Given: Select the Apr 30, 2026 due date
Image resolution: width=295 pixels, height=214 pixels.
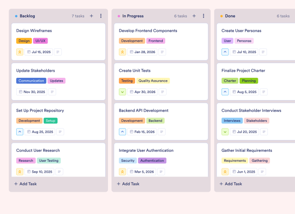Looking at the screenshot, I should (x=142, y=92).
